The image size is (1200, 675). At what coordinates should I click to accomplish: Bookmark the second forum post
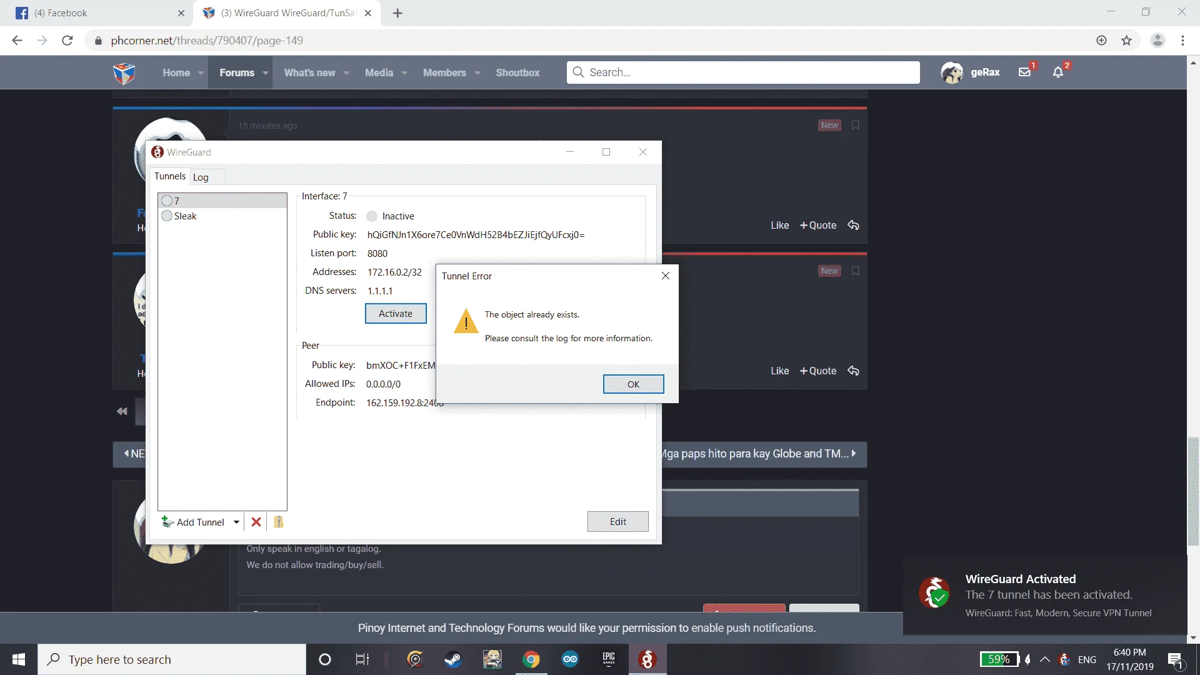[x=856, y=271]
